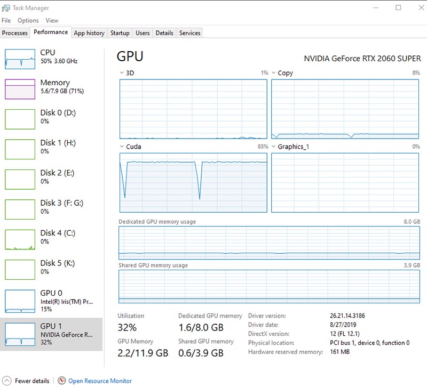Close the Task Manager window
The image size is (427, 388).
[421, 7]
